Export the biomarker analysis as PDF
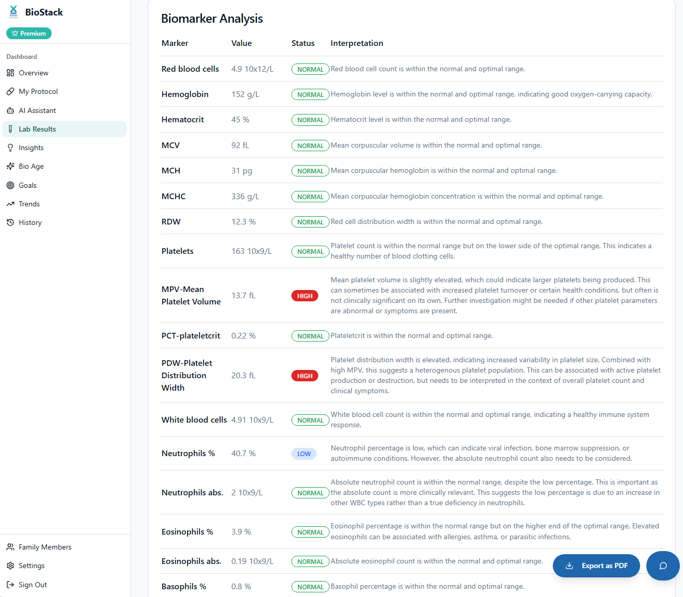The height and width of the screenshot is (597, 683). point(596,566)
